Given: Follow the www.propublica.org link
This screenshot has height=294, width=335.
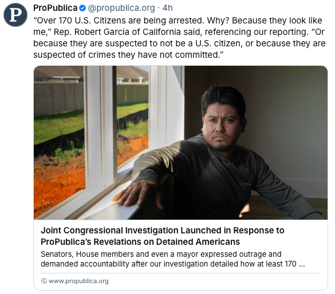Looking at the screenshot, I should 78,281.
